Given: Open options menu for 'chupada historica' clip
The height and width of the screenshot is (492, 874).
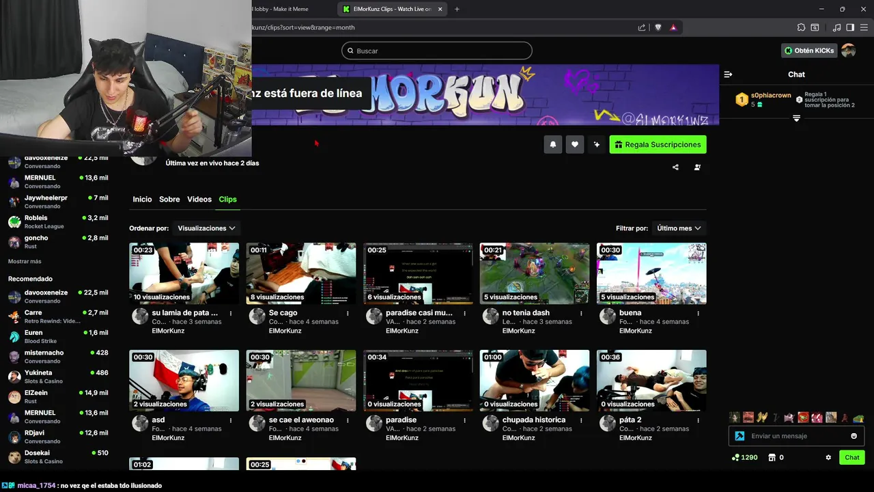Looking at the screenshot, I should coord(581,420).
